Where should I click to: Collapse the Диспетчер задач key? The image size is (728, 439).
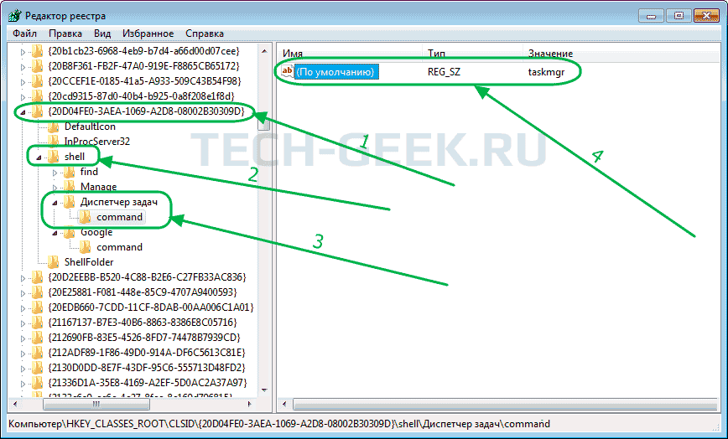[x=55, y=202]
